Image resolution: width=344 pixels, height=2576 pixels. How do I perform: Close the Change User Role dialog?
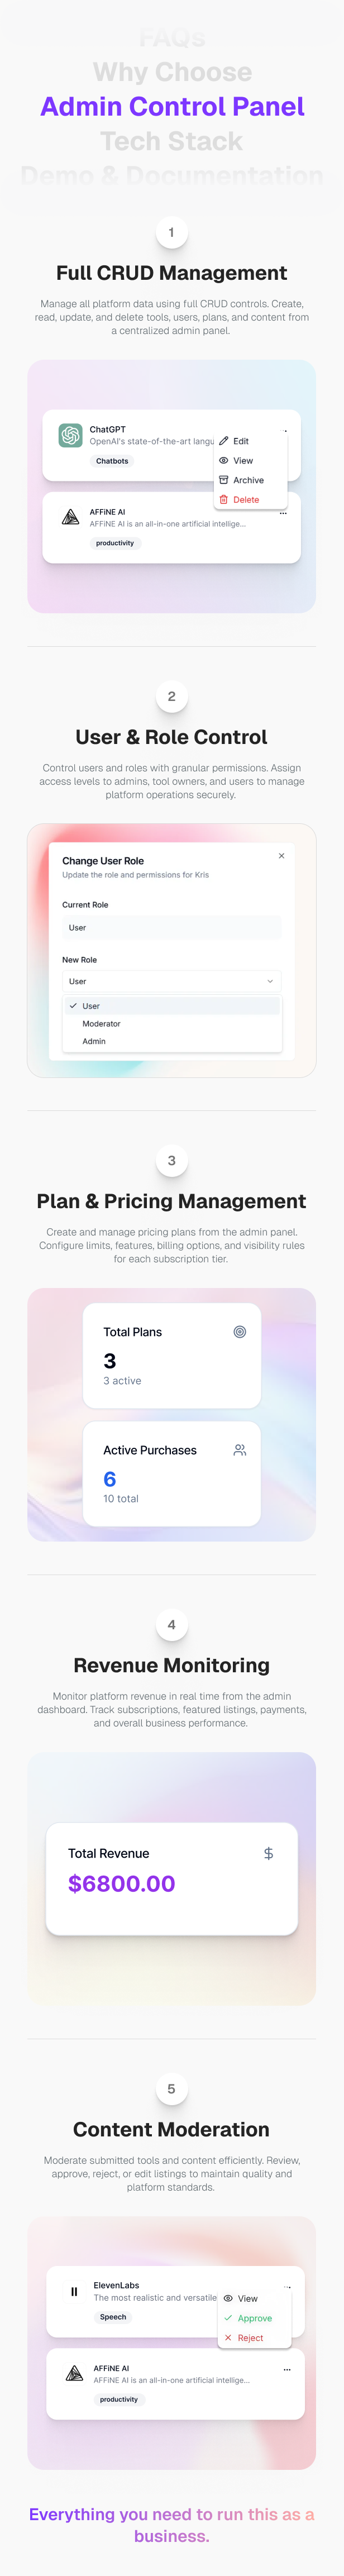(281, 856)
